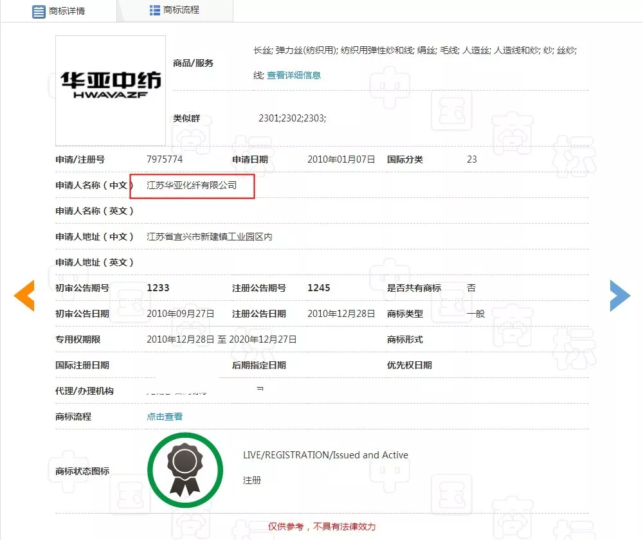Screen dimensions: 643x540
Task: Click the 国际分类 label
Action: 404,159
